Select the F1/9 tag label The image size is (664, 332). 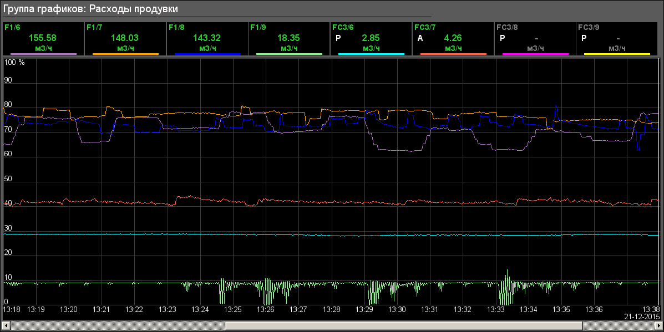258,28
